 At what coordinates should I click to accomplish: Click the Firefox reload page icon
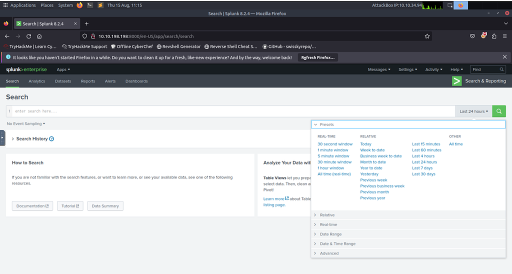[28, 36]
